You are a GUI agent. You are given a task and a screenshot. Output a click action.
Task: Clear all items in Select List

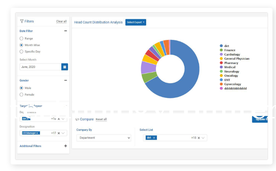point(199,138)
